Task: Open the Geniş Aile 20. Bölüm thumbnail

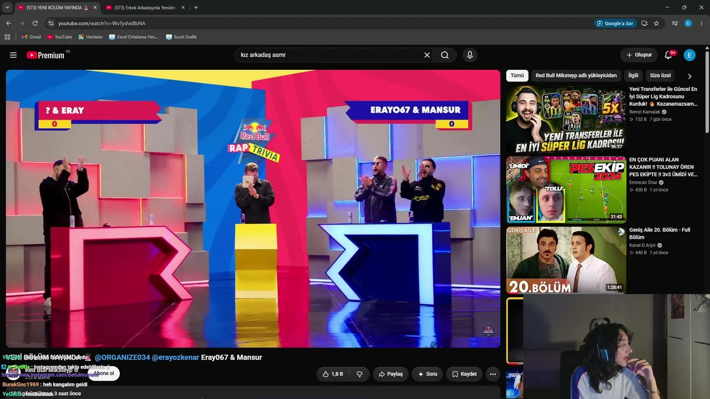Action: (566, 260)
